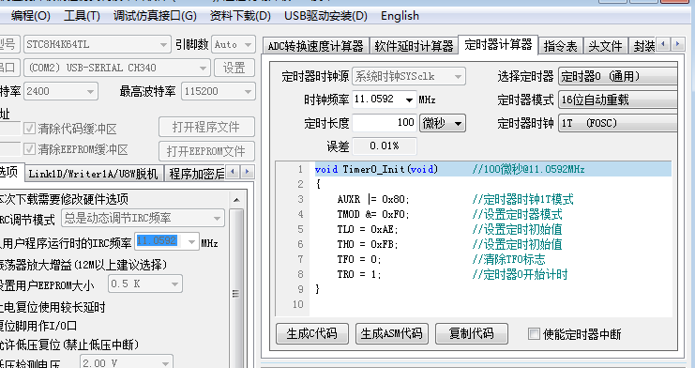Open the COM2 USB-SERIAL CH340 port dropdown

[x=116, y=68]
